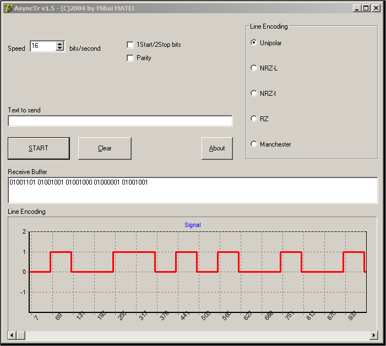386x346 pixels.
Task: Click the START button
Action: 39,148
